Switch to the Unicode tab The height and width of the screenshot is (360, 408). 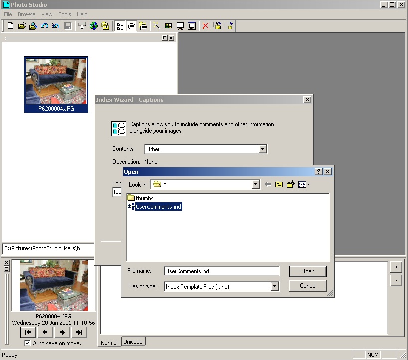click(133, 342)
